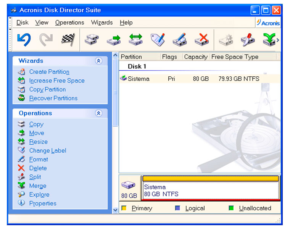Image resolution: width=290 pixels, height=229 pixels.
Task: Collapse the Operations panel
Action: click(x=98, y=113)
